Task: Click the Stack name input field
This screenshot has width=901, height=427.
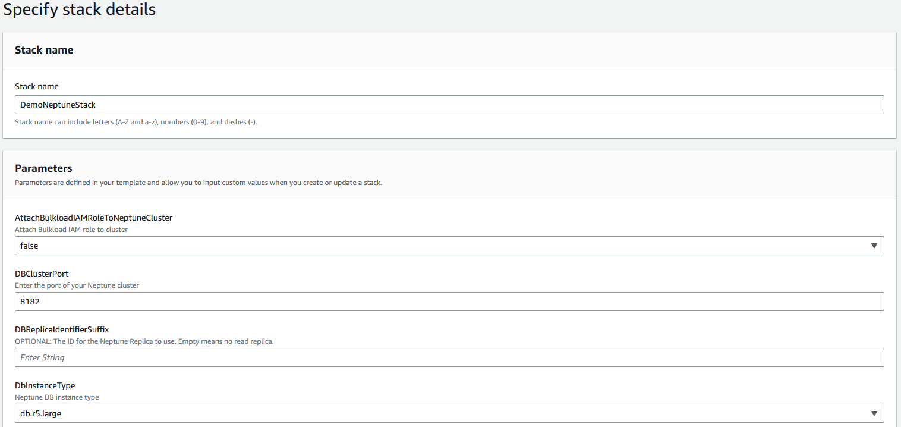Action: 449,105
